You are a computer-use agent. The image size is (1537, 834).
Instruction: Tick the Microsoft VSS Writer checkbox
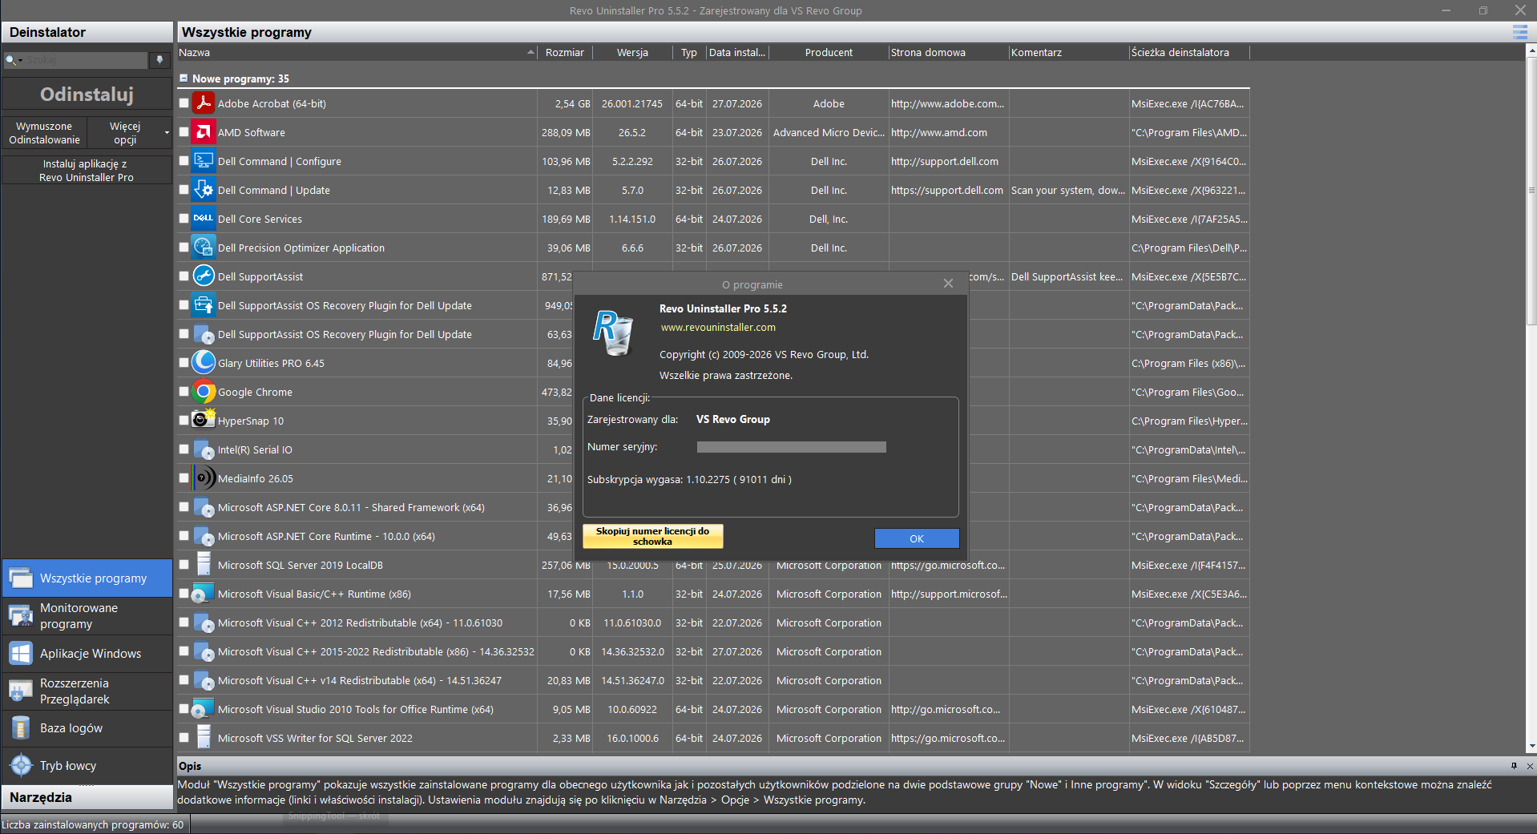(184, 738)
